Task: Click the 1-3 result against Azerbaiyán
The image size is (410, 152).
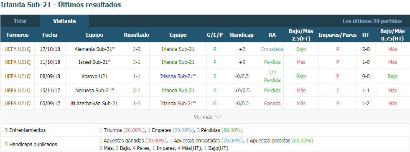Action: pyautogui.click(x=137, y=104)
